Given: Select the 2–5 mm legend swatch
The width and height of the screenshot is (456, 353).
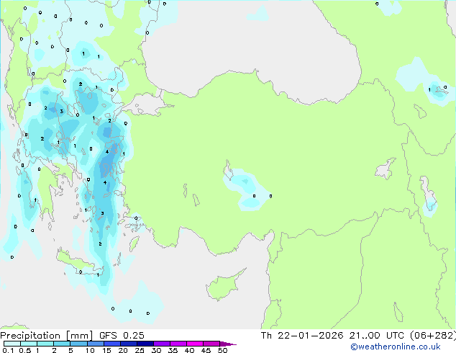Looking at the screenshot, I should click(x=62, y=344).
